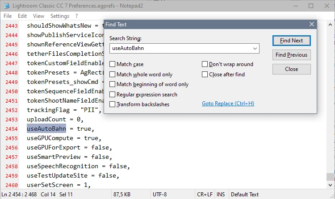The image size is (335, 199).
Task: Maximize the Notepad2 window
Action: tap(311, 6)
